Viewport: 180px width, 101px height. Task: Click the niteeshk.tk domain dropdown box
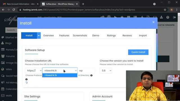60,70
